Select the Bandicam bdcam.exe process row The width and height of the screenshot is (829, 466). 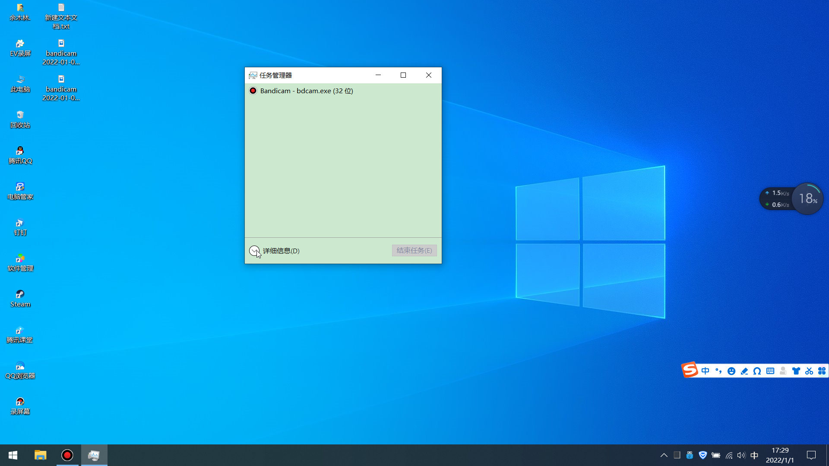pos(306,91)
